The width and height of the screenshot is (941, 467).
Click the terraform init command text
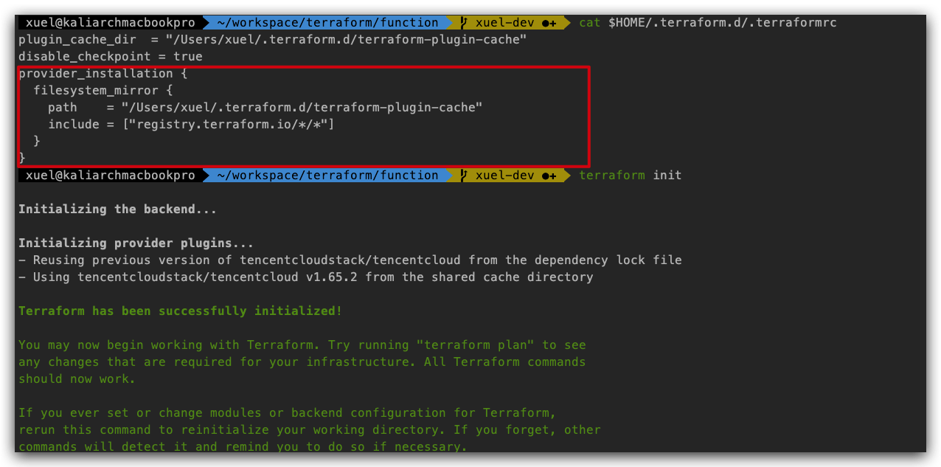coord(631,176)
